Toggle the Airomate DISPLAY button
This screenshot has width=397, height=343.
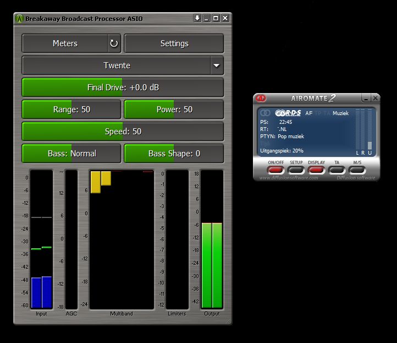(x=316, y=170)
